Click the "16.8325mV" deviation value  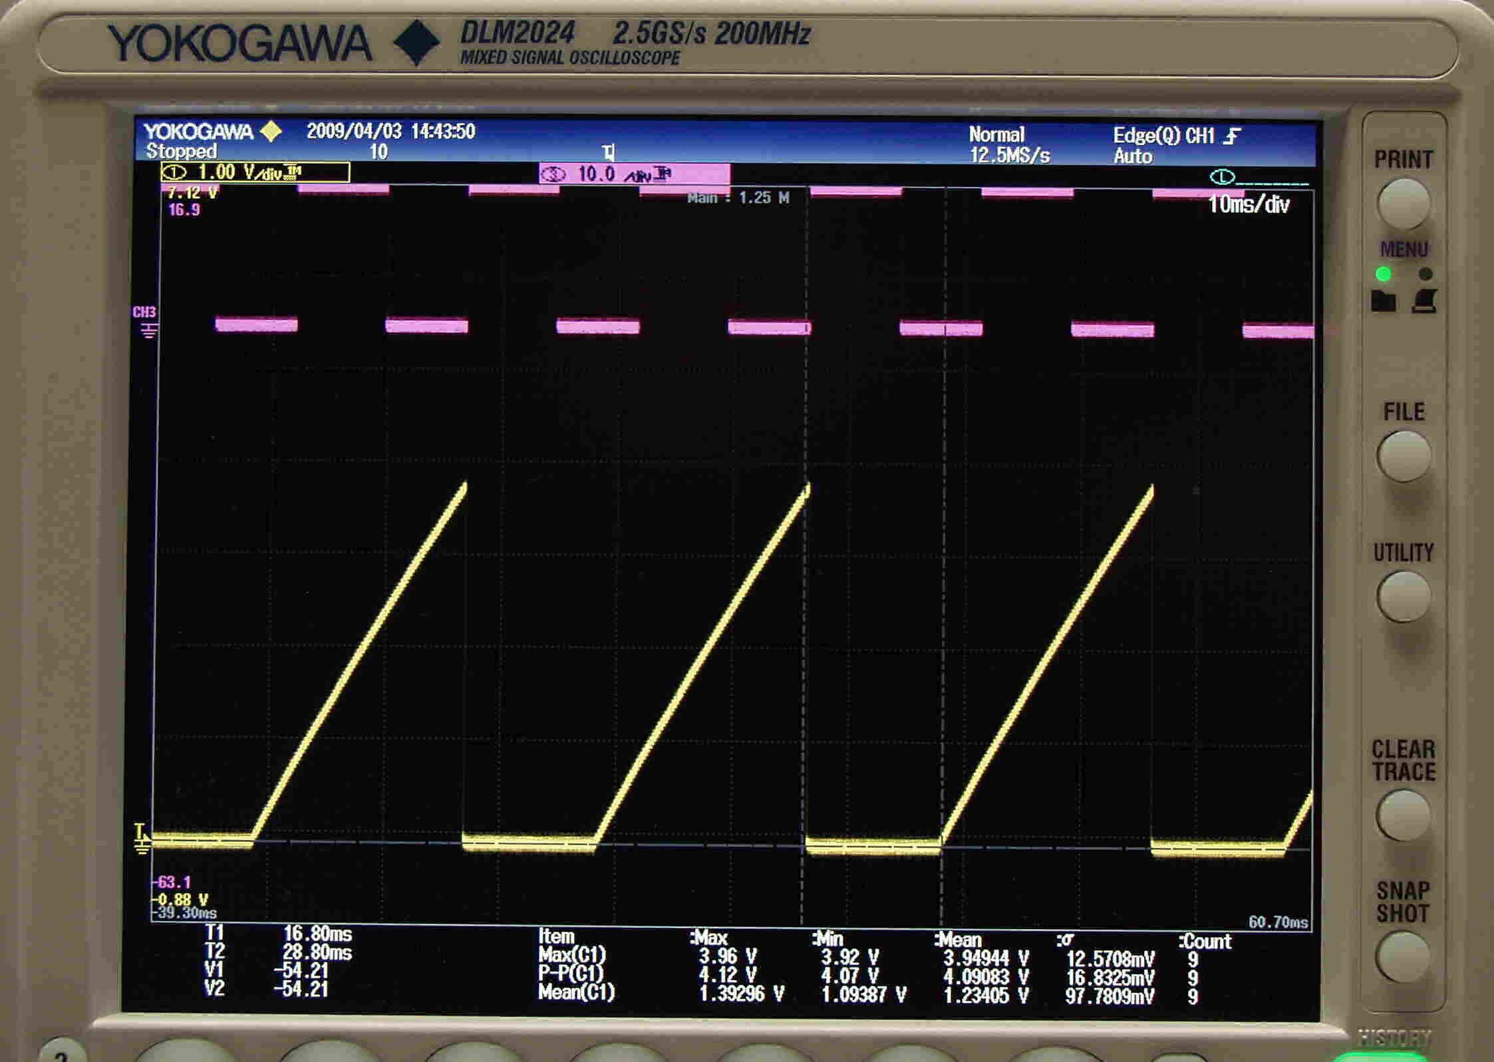pos(1110,978)
